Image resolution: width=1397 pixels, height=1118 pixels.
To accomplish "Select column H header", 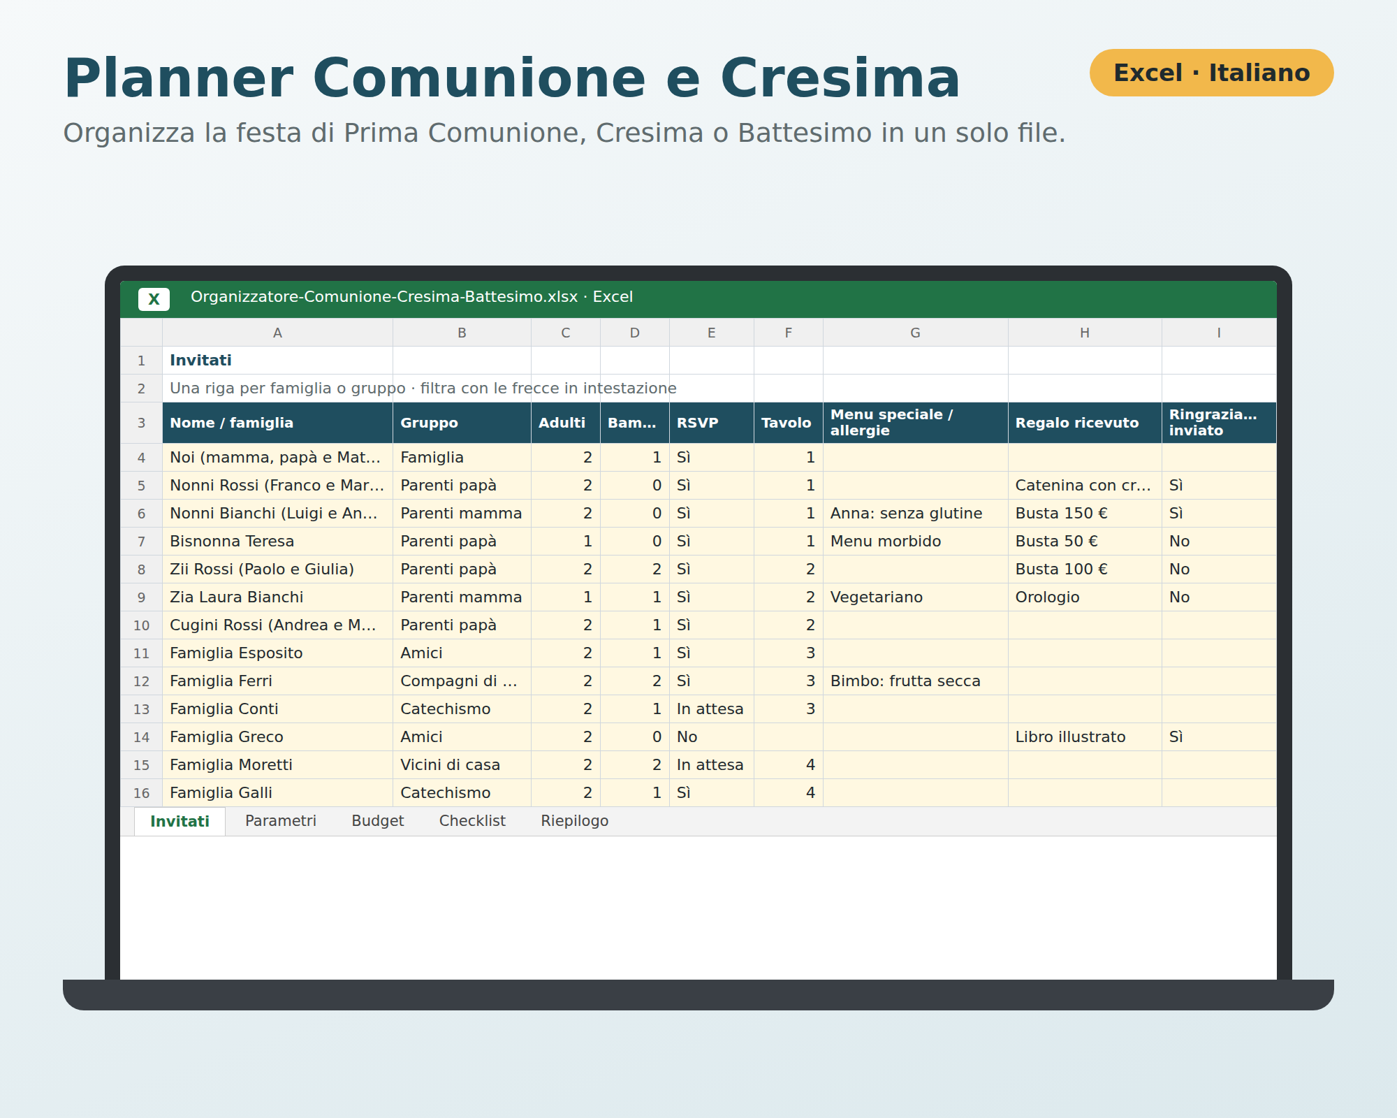I will pos(1085,333).
